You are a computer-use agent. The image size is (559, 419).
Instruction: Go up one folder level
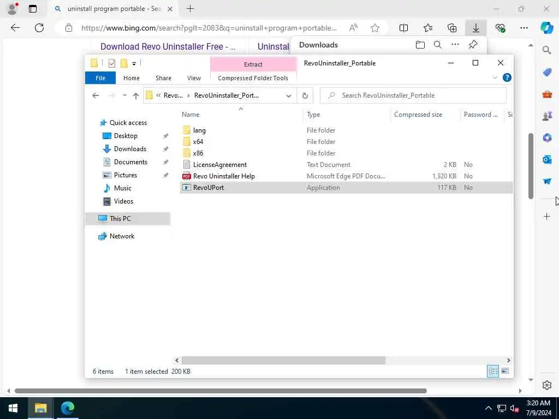[x=136, y=95]
